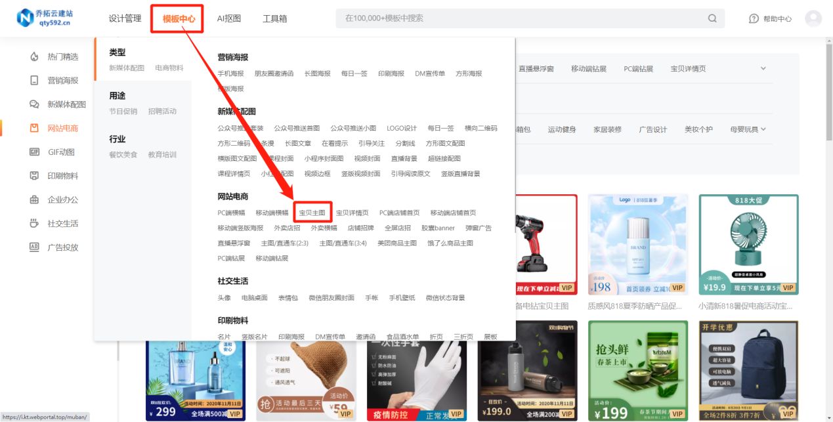
Task: Switch to the 设计管理 menu
Action: click(x=124, y=18)
